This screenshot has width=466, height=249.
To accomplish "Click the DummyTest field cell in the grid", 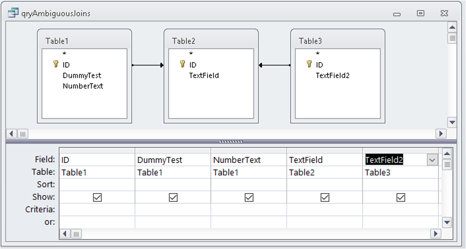I will click(x=173, y=160).
